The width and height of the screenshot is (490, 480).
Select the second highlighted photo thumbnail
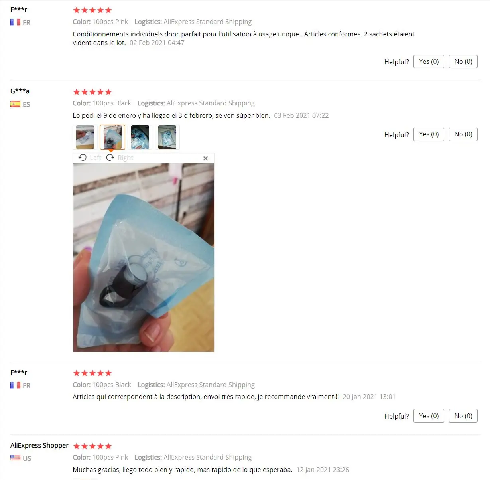(112, 137)
